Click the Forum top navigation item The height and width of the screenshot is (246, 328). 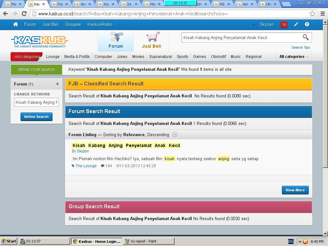[30, 24]
